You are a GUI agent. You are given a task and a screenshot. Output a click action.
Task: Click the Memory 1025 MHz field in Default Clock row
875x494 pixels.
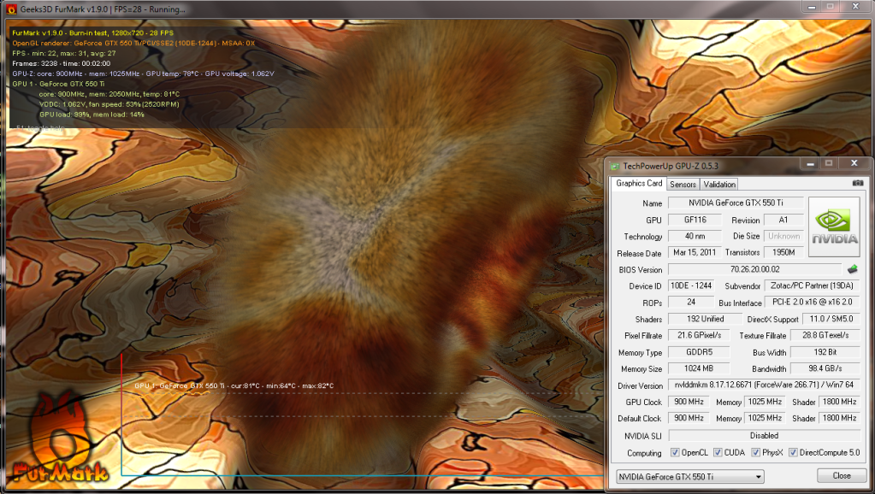pos(765,418)
